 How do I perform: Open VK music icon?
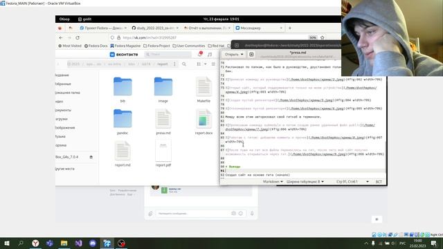point(210,54)
